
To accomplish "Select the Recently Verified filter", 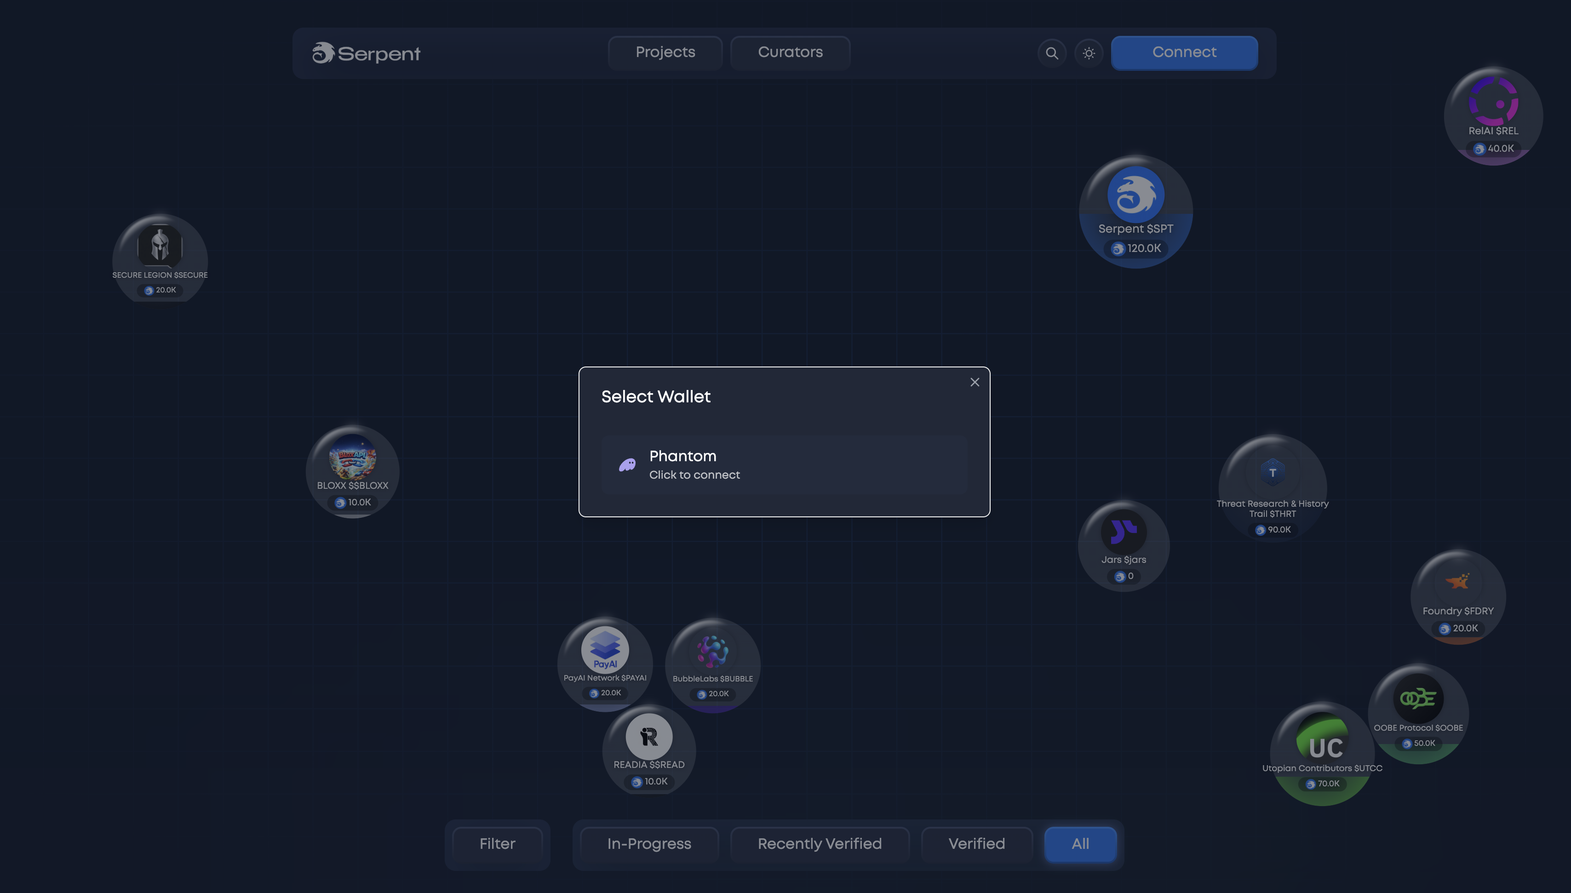I will tap(819, 844).
